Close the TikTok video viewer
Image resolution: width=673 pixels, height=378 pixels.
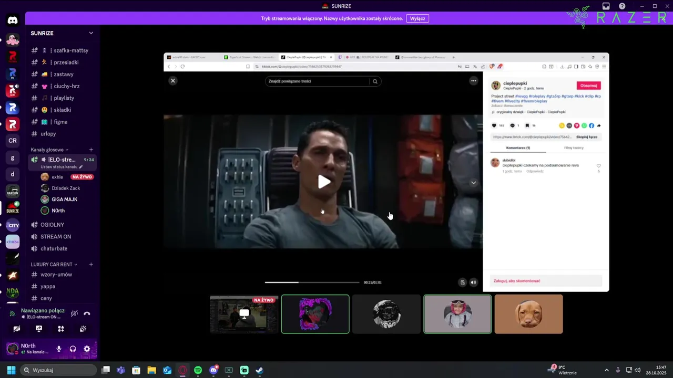tap(173, 80)
